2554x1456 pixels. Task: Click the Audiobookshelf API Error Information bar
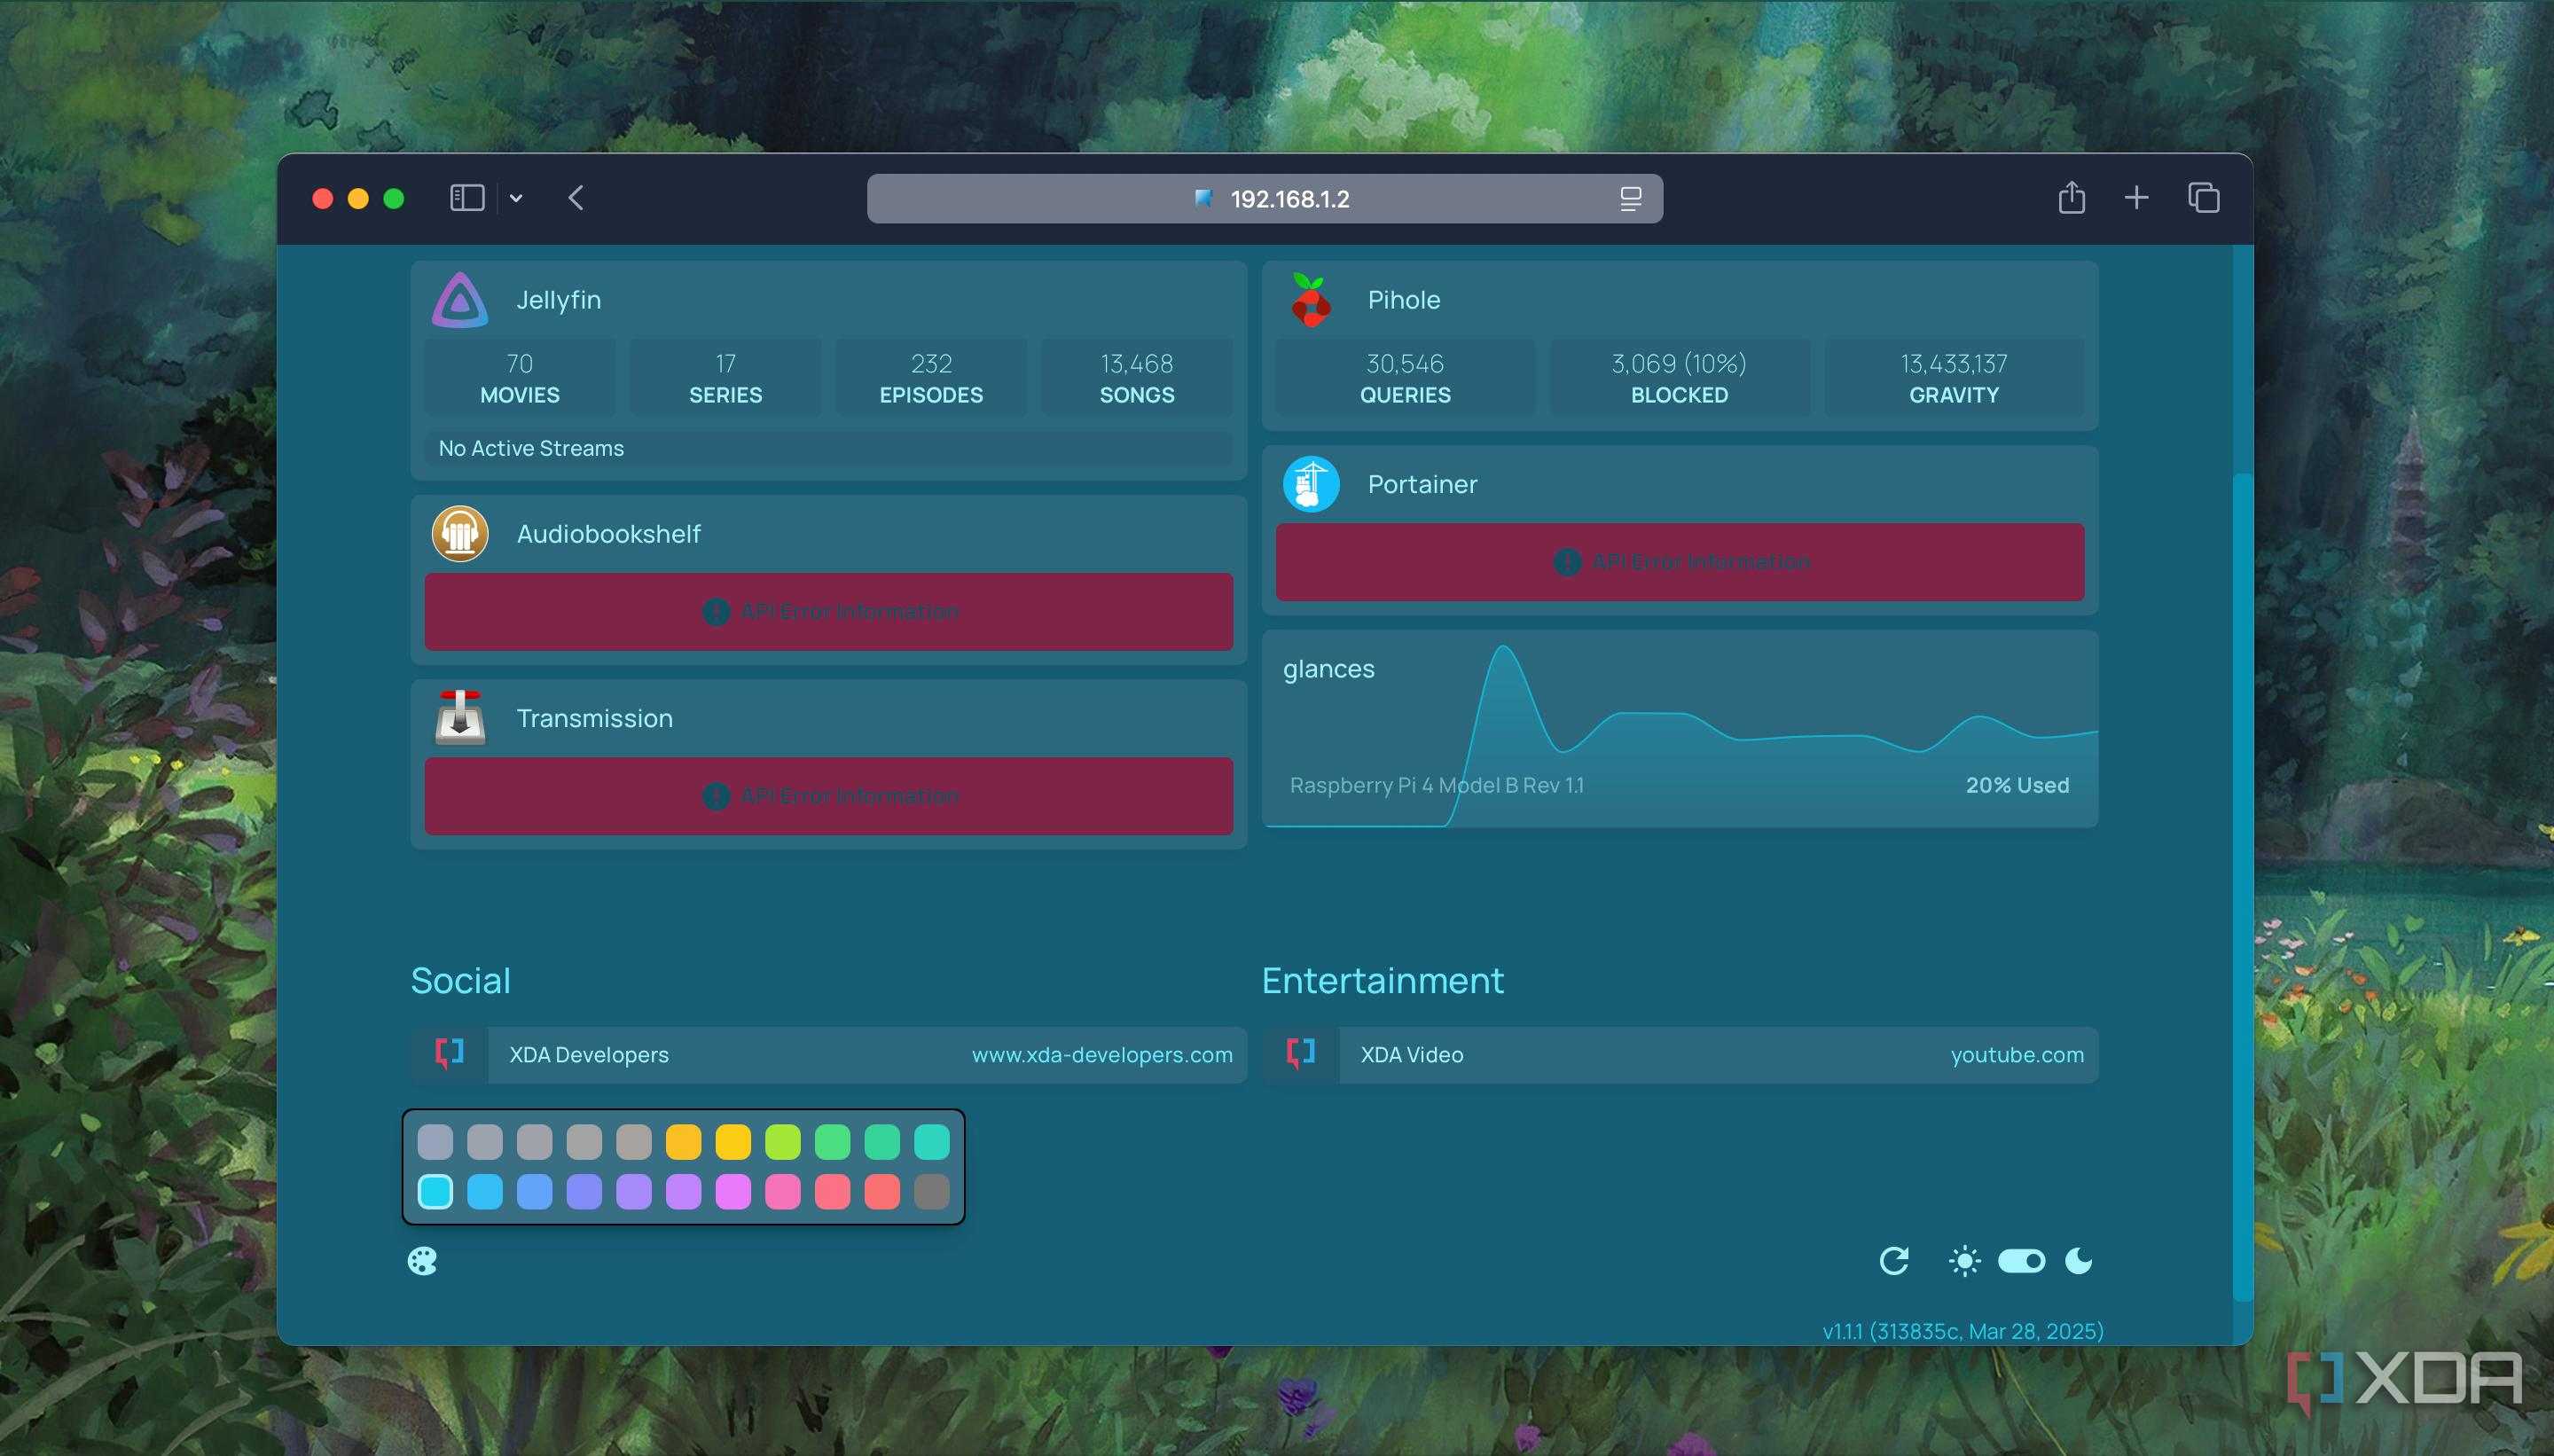(829, 612)
